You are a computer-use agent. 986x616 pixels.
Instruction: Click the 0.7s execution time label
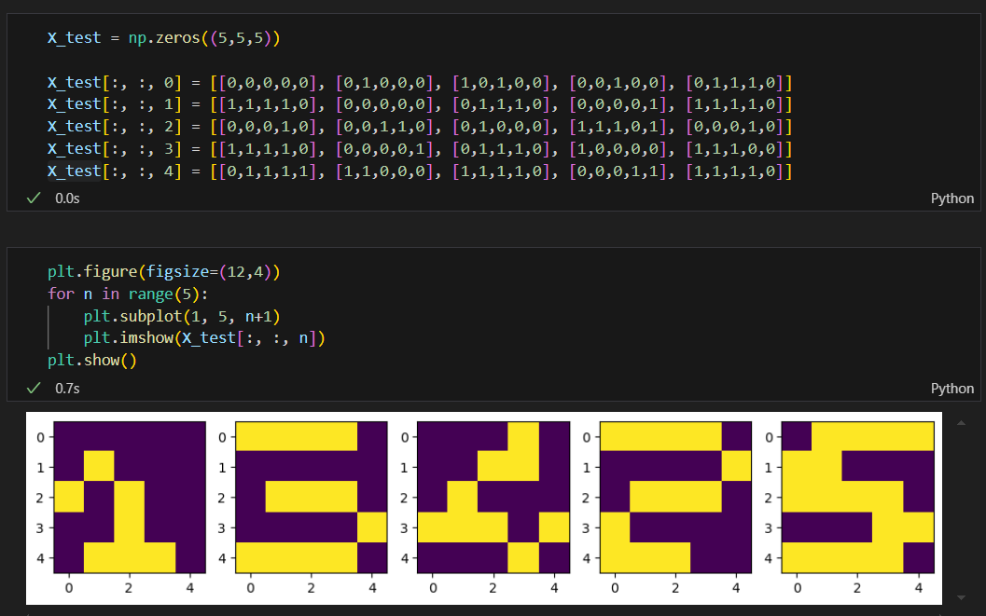pos(67,388)
